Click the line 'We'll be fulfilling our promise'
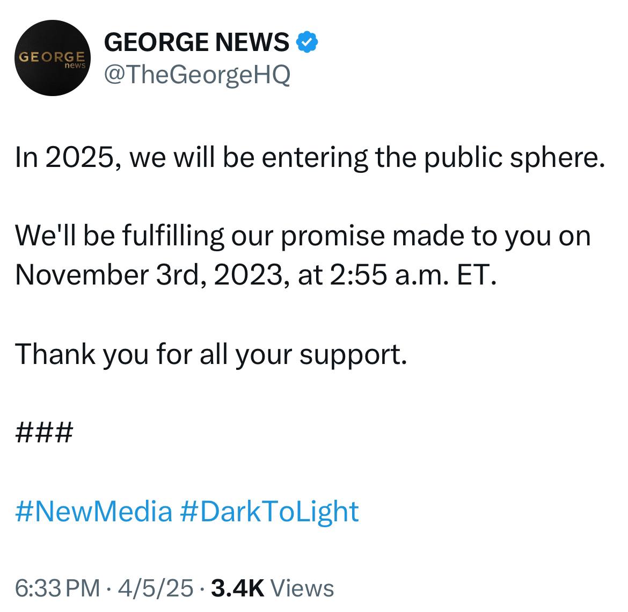This screenshot has height=612, width=628. click(303, 237)
